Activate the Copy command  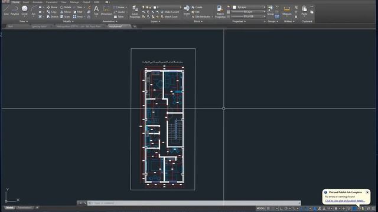(x=52, y=12)
